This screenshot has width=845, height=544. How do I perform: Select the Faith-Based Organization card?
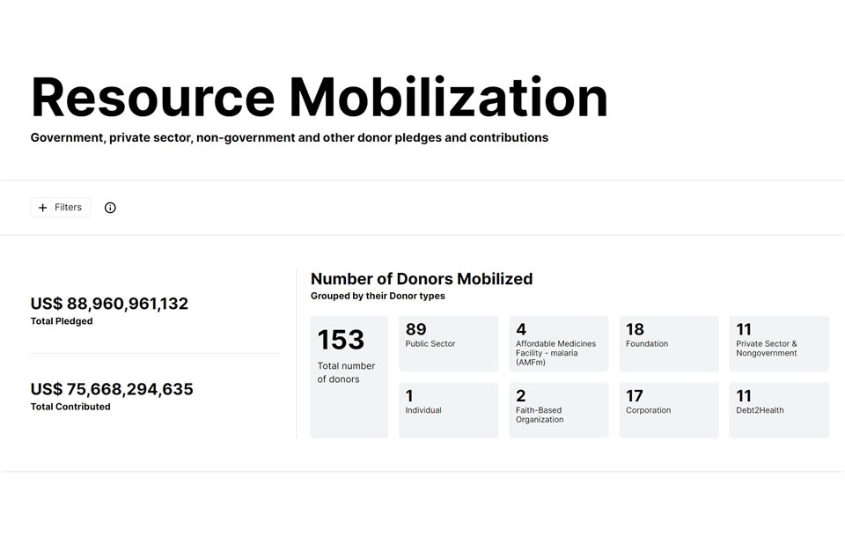(558, 409)
